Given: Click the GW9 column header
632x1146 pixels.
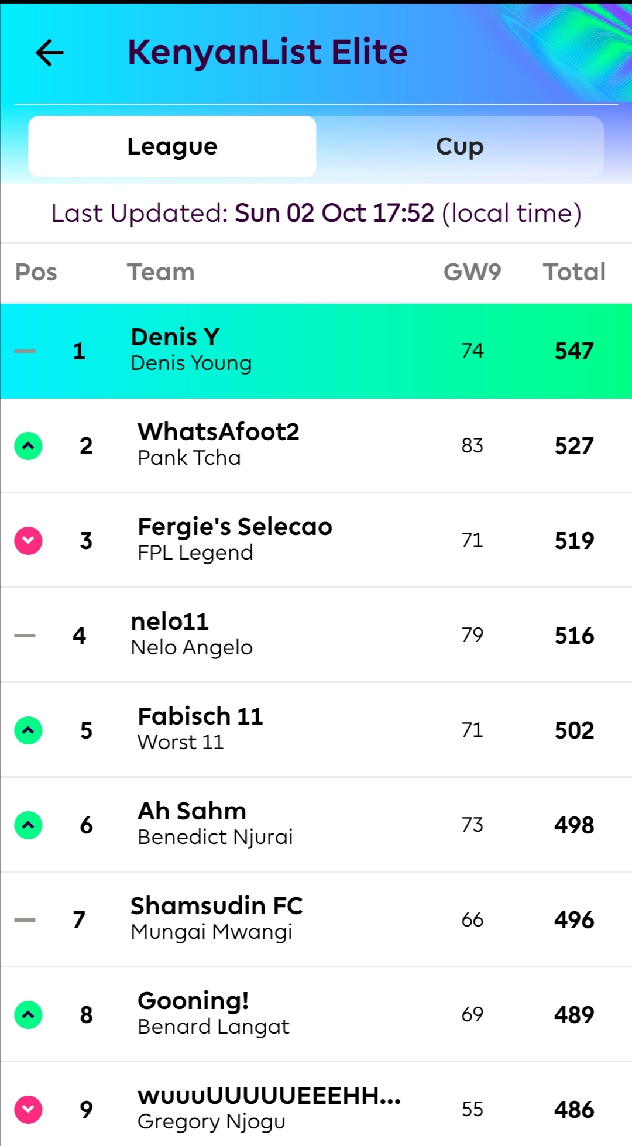Looking at the screenshot, I should (472, 272).
